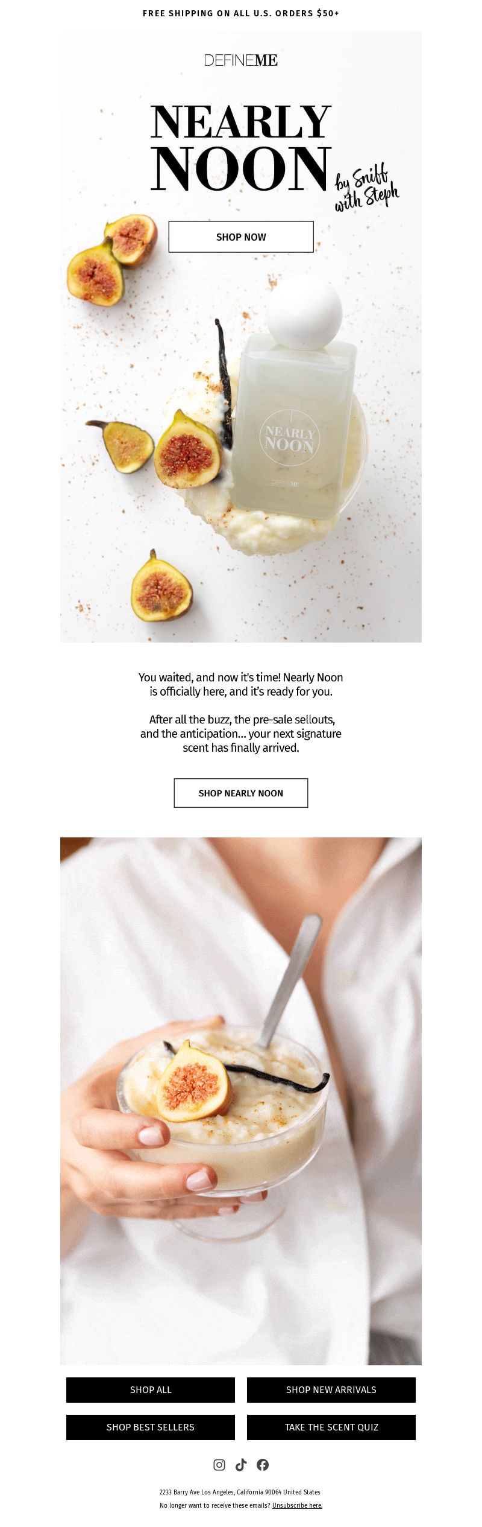The image size is (482, 1527).
Task: Click the NEARLY NOON headline
Action: [241, 147]
